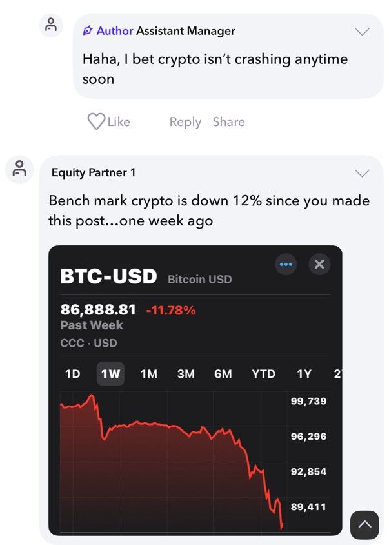Expand the Equity Partner 1 comment chevron
389x545 pixels.
pos(363,173)
